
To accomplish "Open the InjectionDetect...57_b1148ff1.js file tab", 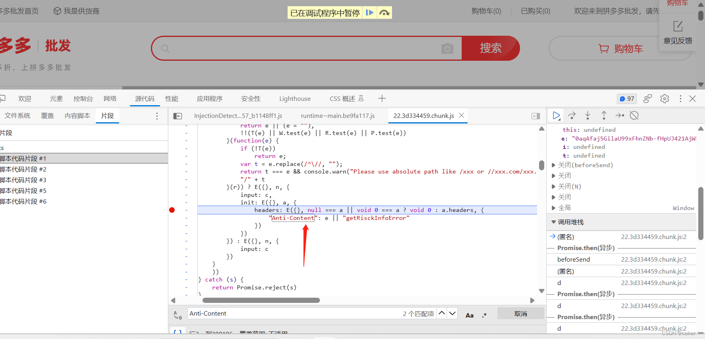I will point(238,116).
